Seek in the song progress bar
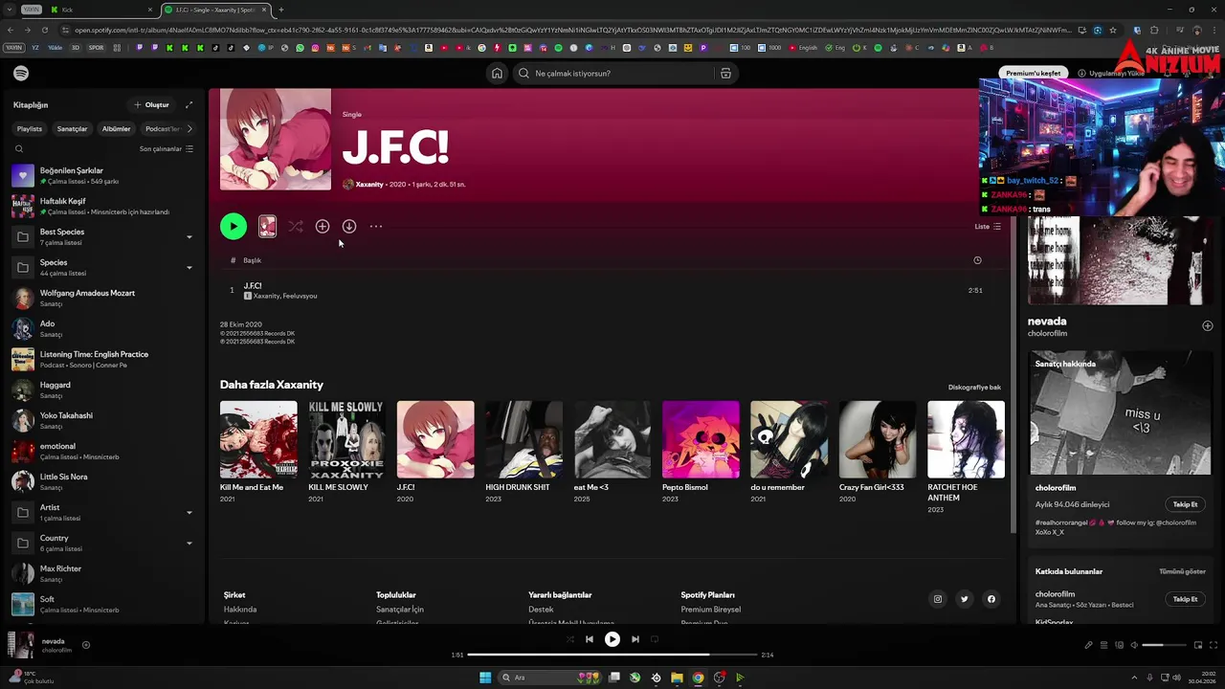 [x=612, y=655]
